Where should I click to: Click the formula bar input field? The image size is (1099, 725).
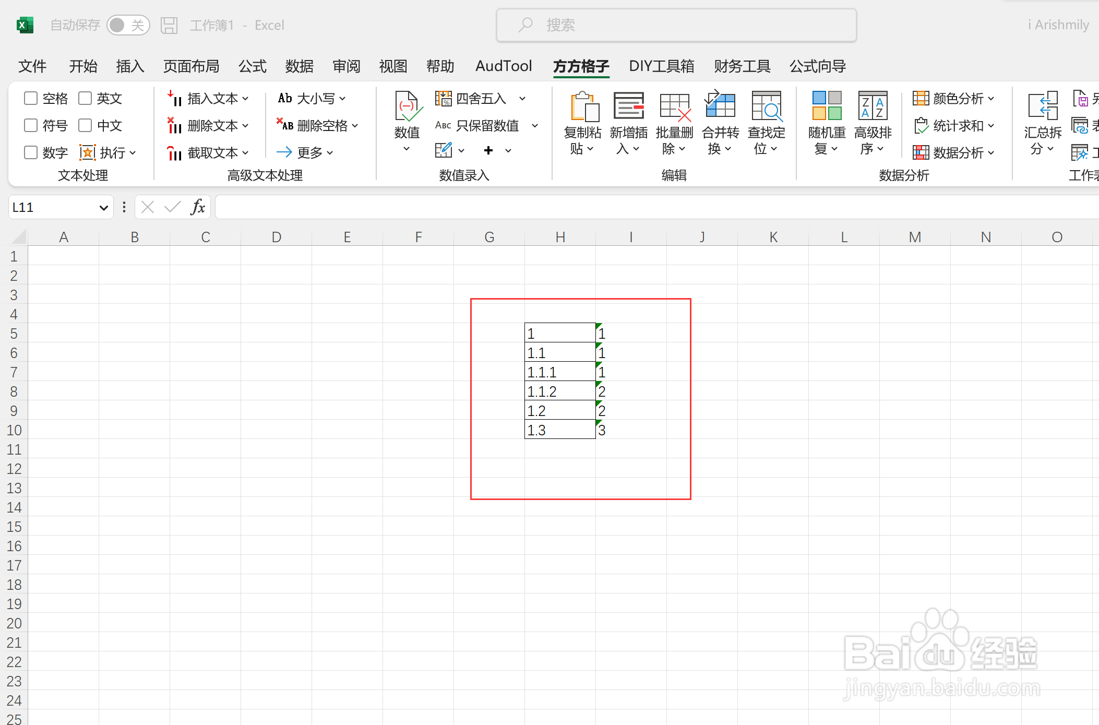(657, 207)
